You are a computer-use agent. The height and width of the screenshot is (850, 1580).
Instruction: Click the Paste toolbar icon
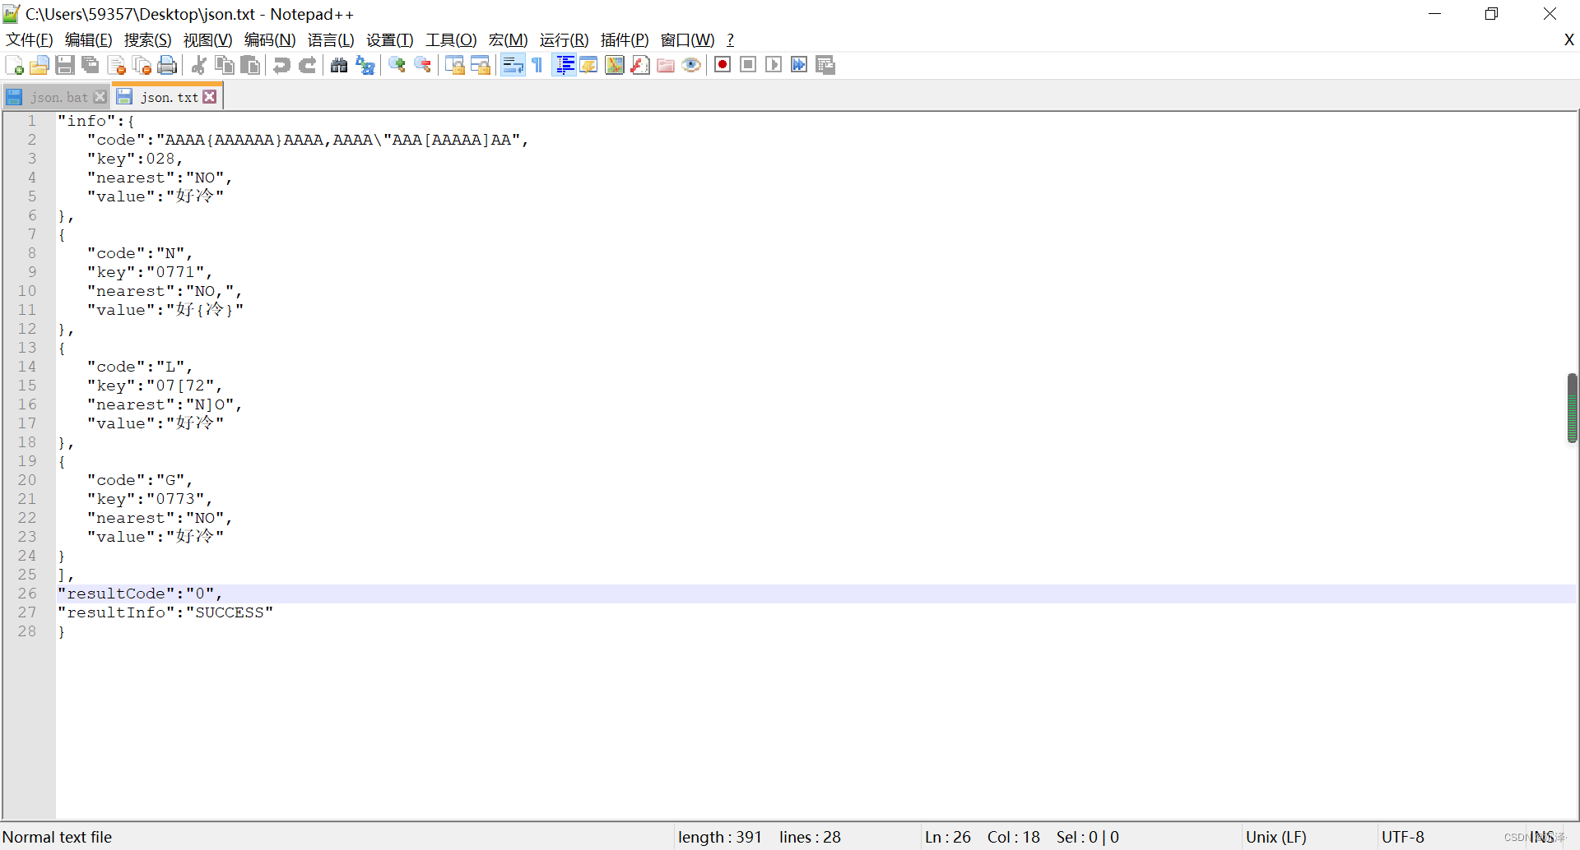click(x=250, y=65)
